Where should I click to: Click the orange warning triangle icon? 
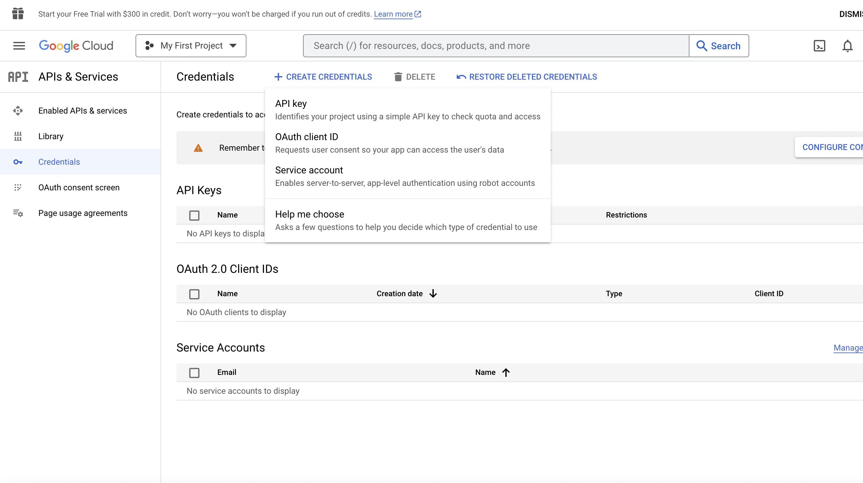point(198,148)
